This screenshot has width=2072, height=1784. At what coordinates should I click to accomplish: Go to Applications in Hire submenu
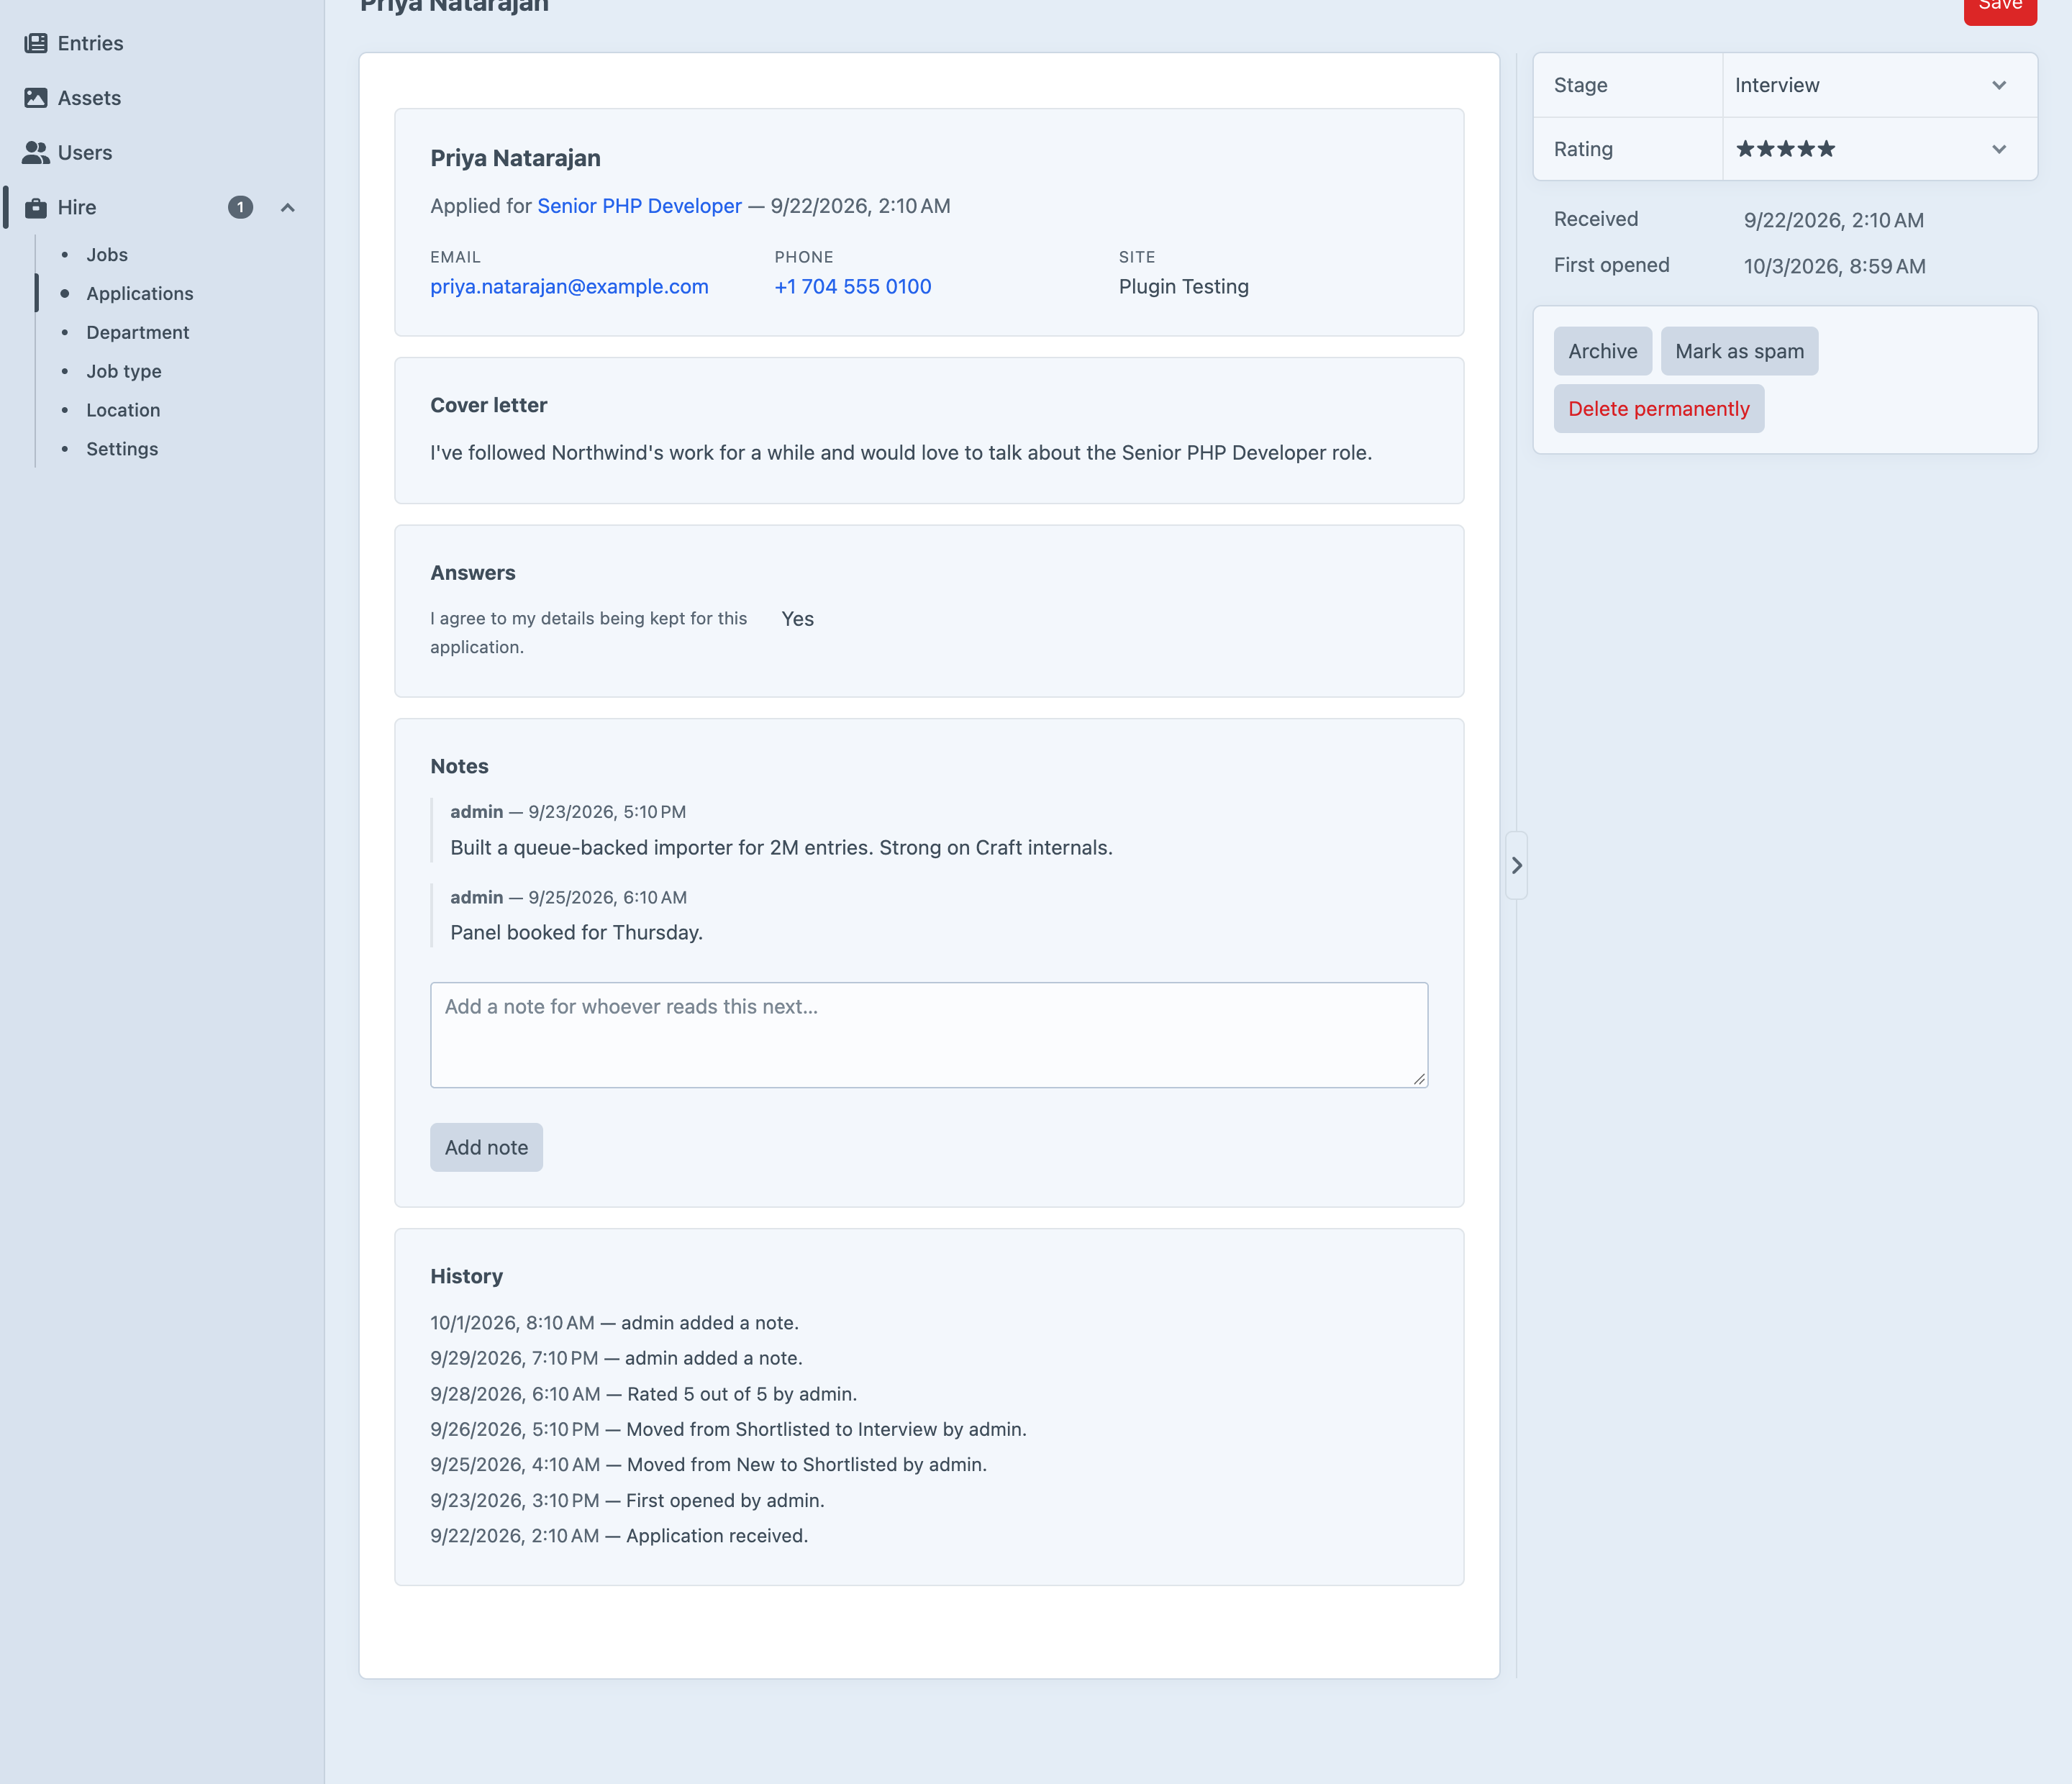click(140, 293)
